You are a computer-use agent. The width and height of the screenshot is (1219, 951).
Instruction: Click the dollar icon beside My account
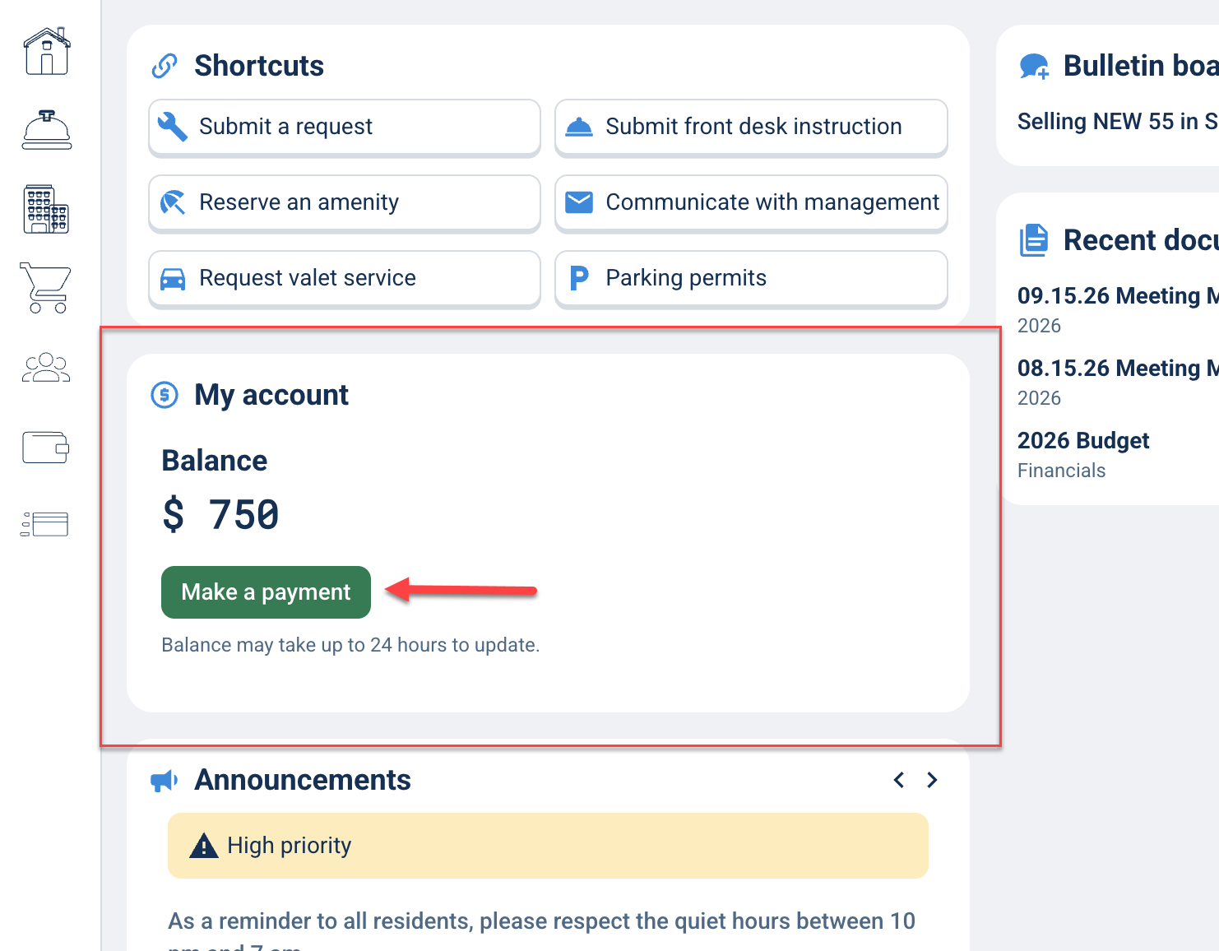point(165,395)
